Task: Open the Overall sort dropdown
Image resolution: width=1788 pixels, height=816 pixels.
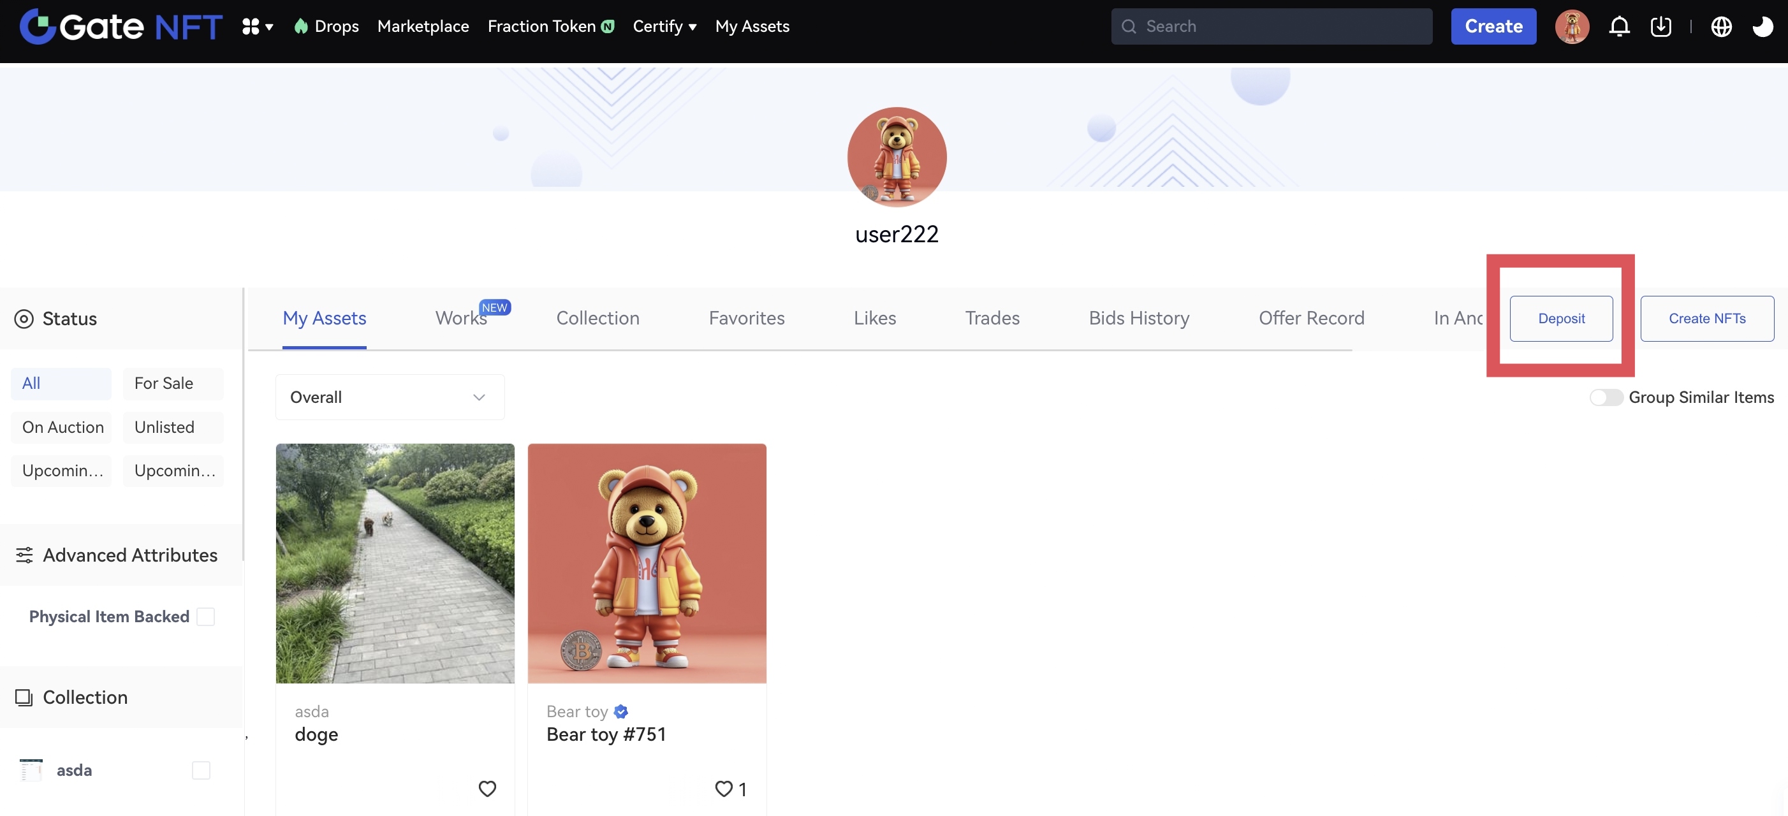Action: [390, 397]
